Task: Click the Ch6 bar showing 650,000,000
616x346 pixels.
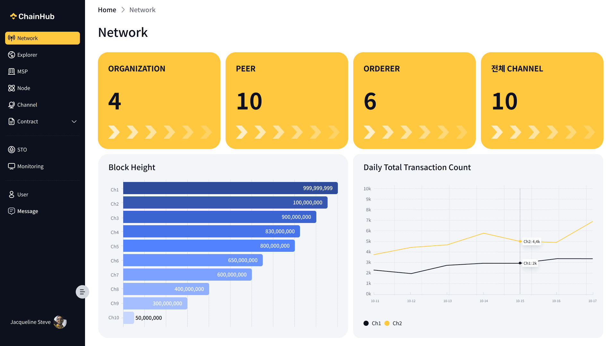Action: 193,260
